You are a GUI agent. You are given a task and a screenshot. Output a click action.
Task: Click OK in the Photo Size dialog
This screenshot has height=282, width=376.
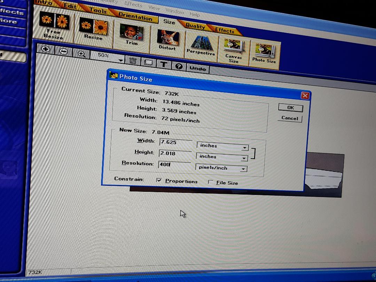pyautogui.click(x=291, y=108)
